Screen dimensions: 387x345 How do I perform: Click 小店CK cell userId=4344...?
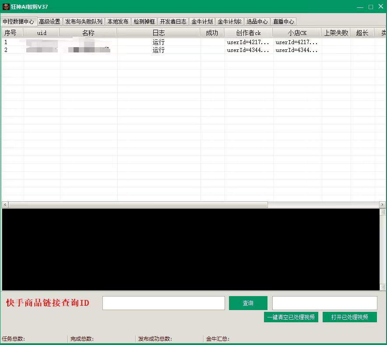(296, 50)
